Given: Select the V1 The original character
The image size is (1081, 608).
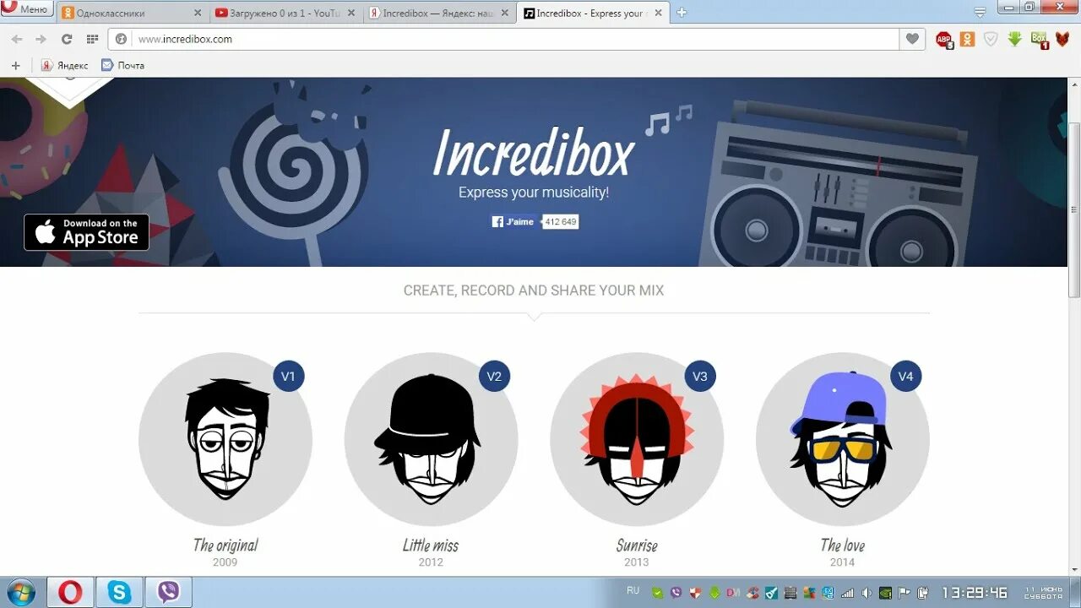Looking at the screenshot, I should (225, 439).
